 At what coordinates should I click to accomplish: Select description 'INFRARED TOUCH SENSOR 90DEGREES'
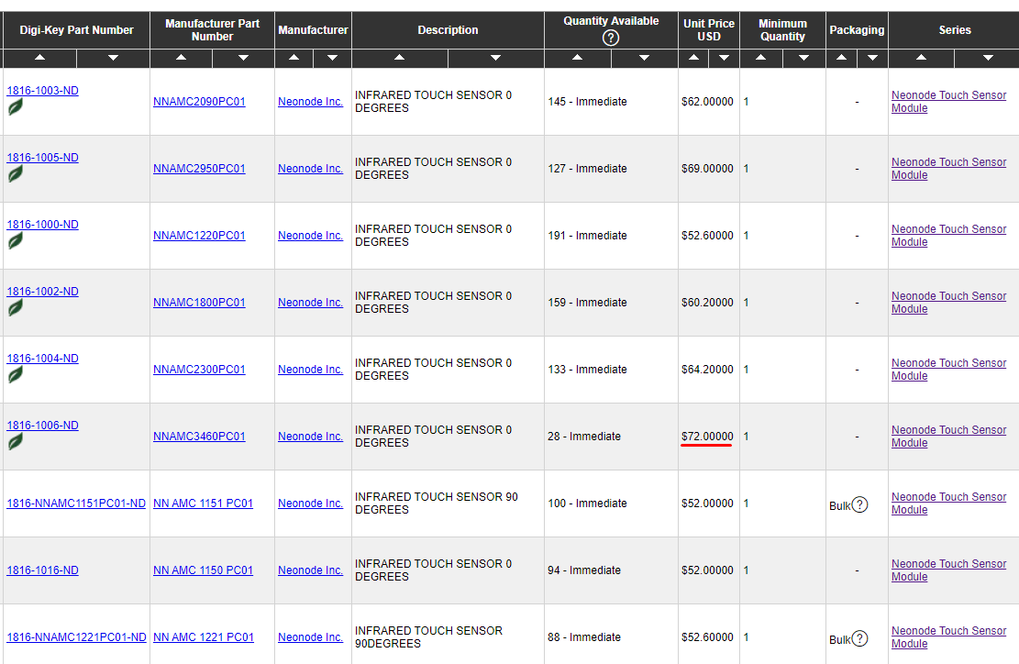coord(429,637)
